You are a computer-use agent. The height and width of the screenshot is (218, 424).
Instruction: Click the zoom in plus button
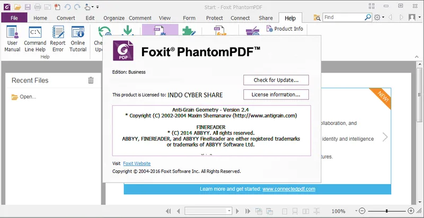pyautogui.click(x=411, y=211)
